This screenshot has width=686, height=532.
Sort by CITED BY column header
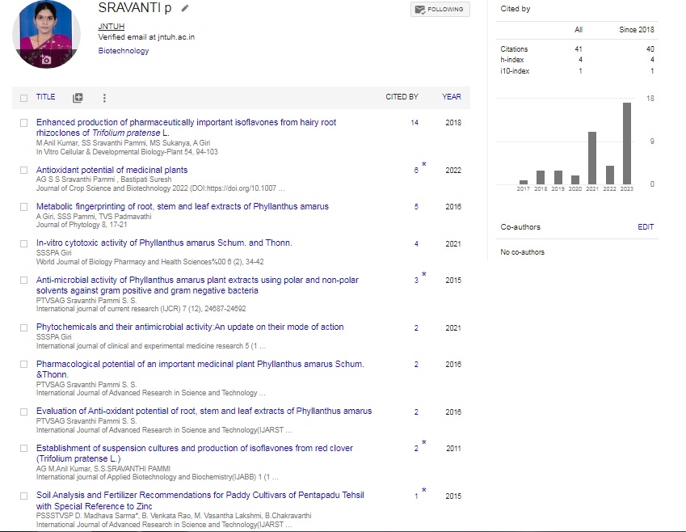pyautogui.click(x=402, y=97)
